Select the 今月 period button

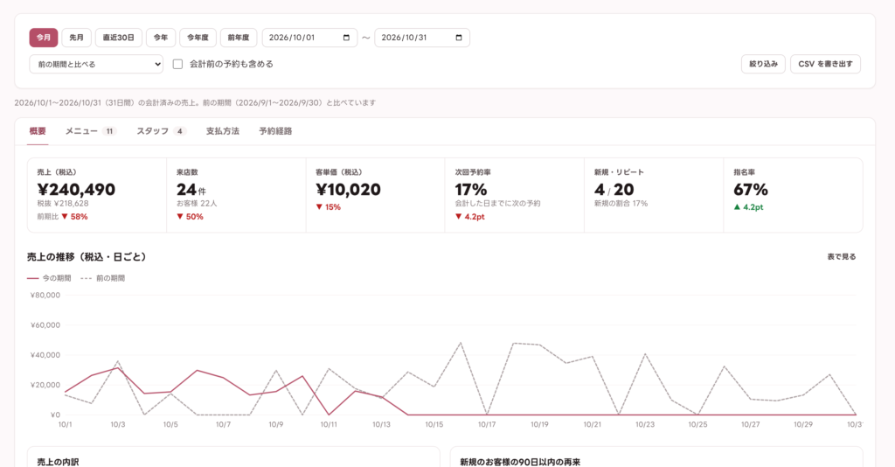coord(44,38)
